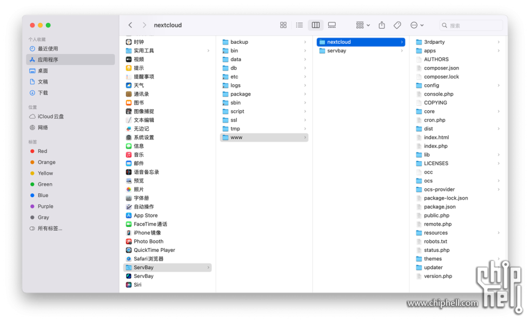Open 下载 in the sidebar
530x322 pixels.
(70, 93)
